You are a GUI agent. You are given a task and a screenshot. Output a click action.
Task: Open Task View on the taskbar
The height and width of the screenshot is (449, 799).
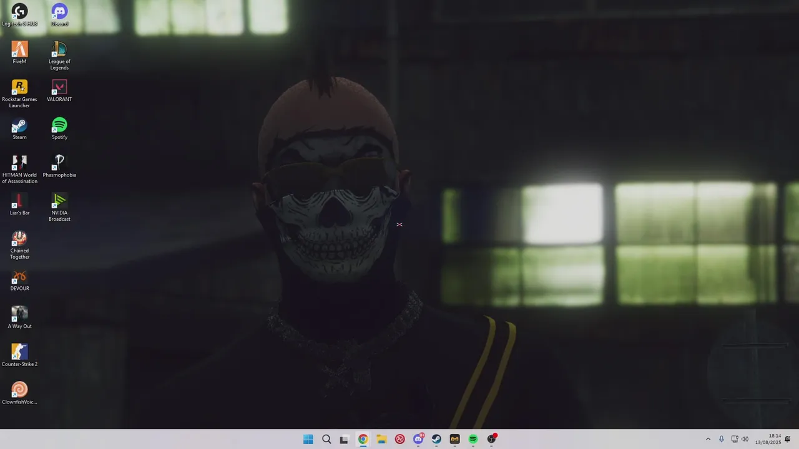tap(344, 439)
